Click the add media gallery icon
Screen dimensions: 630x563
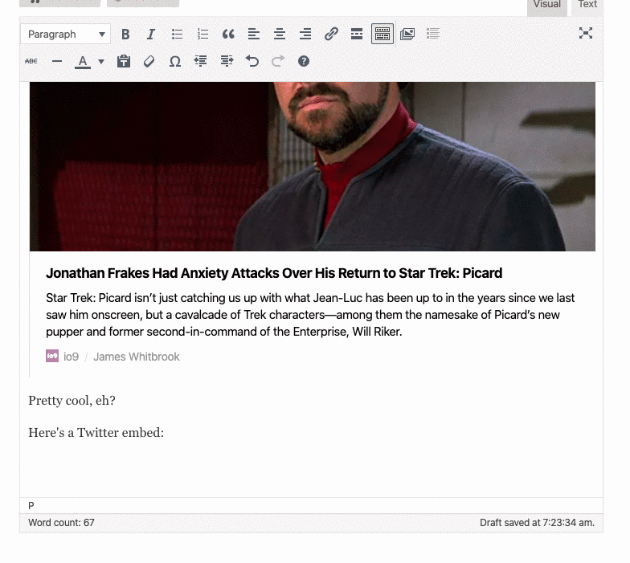point(407,34)
